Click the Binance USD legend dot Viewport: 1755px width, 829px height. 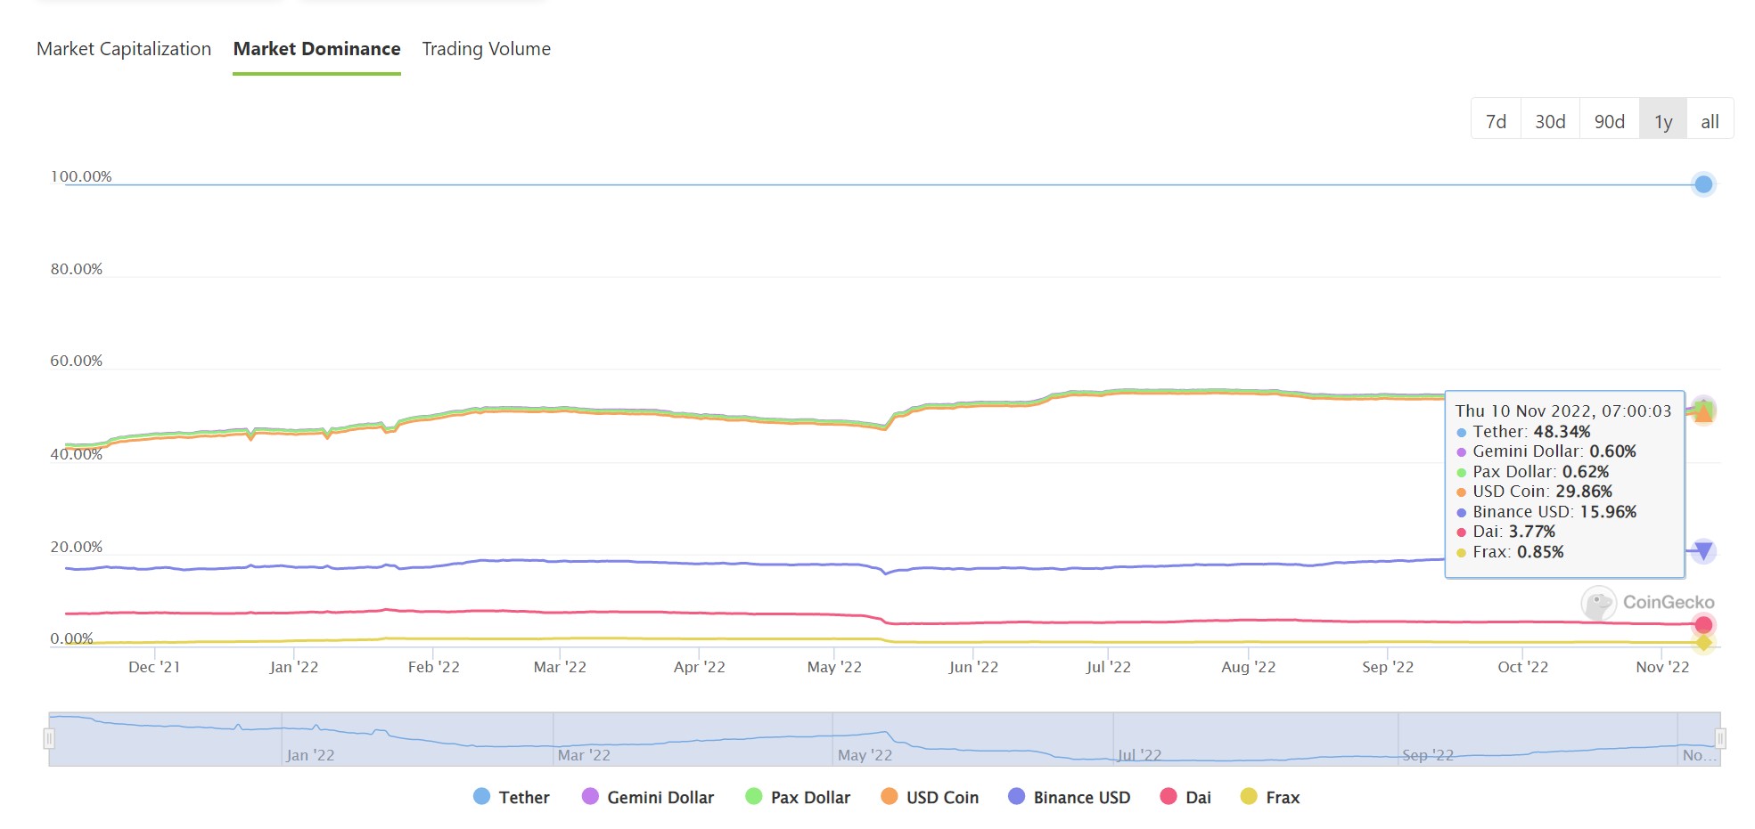tap(1016, 796)
